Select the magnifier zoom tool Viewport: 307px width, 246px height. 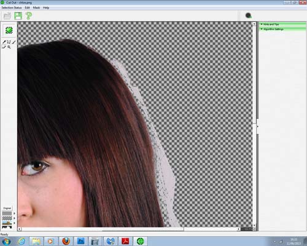tap(9, 47)
